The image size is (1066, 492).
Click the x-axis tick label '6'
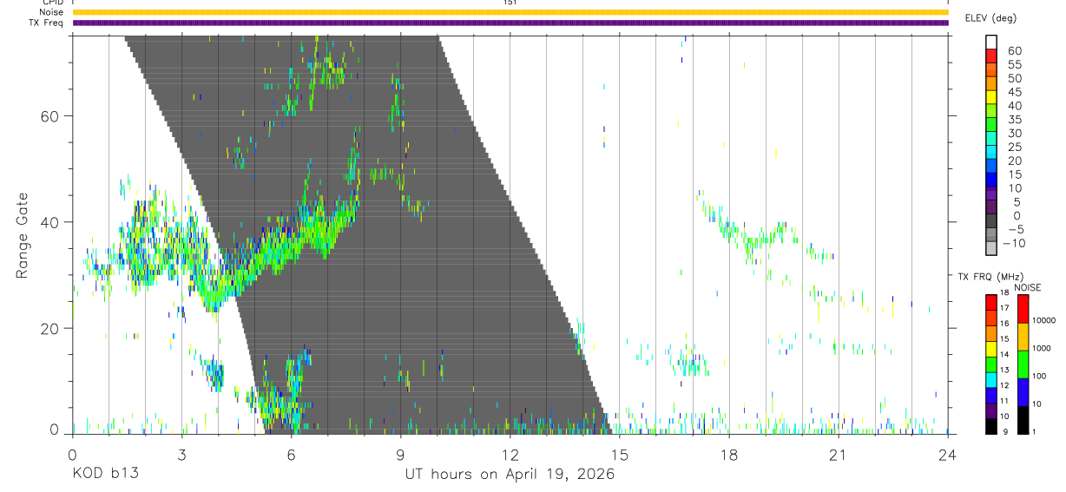(291, 454)
